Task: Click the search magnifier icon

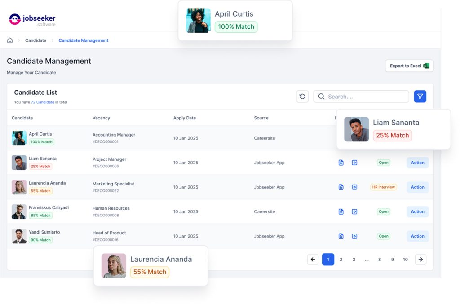Action: pos(321,97)
